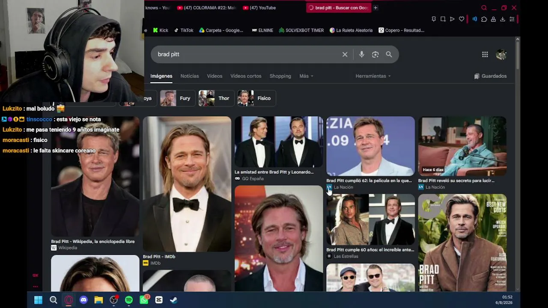Viewport: 548px width, 308px height.
Task: Open the Las Estrellas source link
Action: [x=342, y=256]
